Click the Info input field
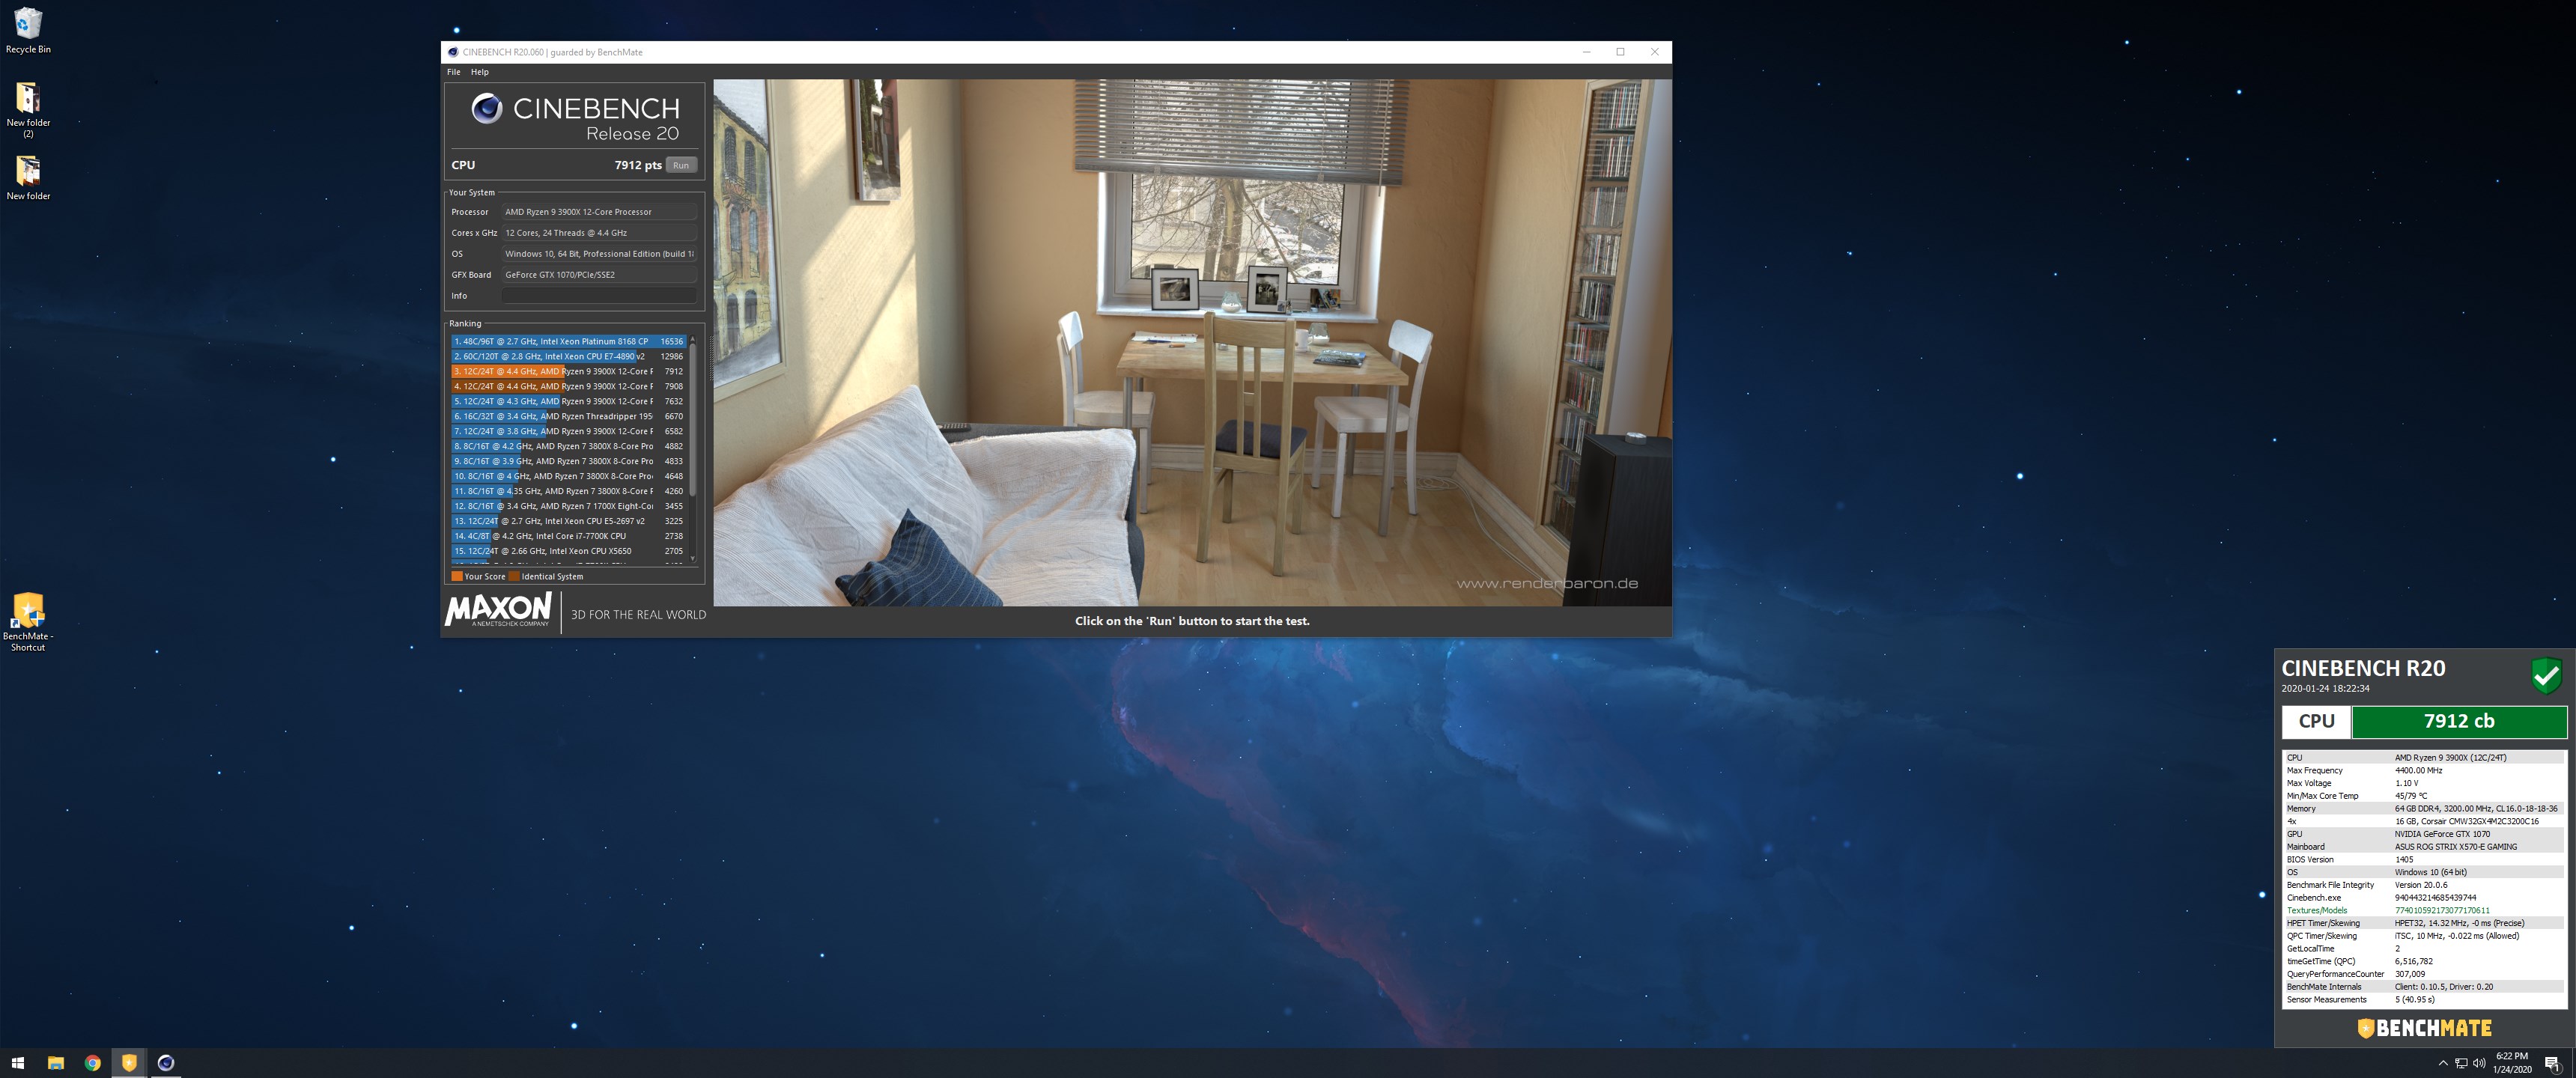Screen dimensions: 2576x1078 599,296
